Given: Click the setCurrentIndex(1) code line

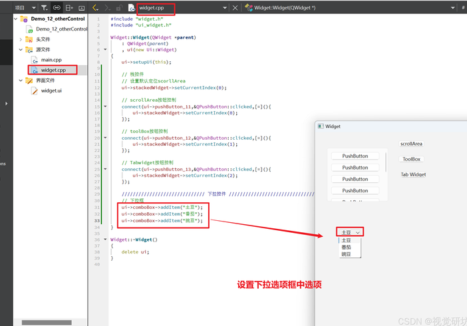Looking at the screenshot, I should (x=185, y=144).
